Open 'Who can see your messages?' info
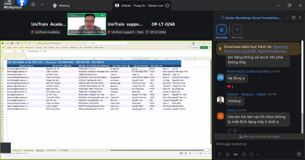305x160 pixels. (x=259, y=137)
